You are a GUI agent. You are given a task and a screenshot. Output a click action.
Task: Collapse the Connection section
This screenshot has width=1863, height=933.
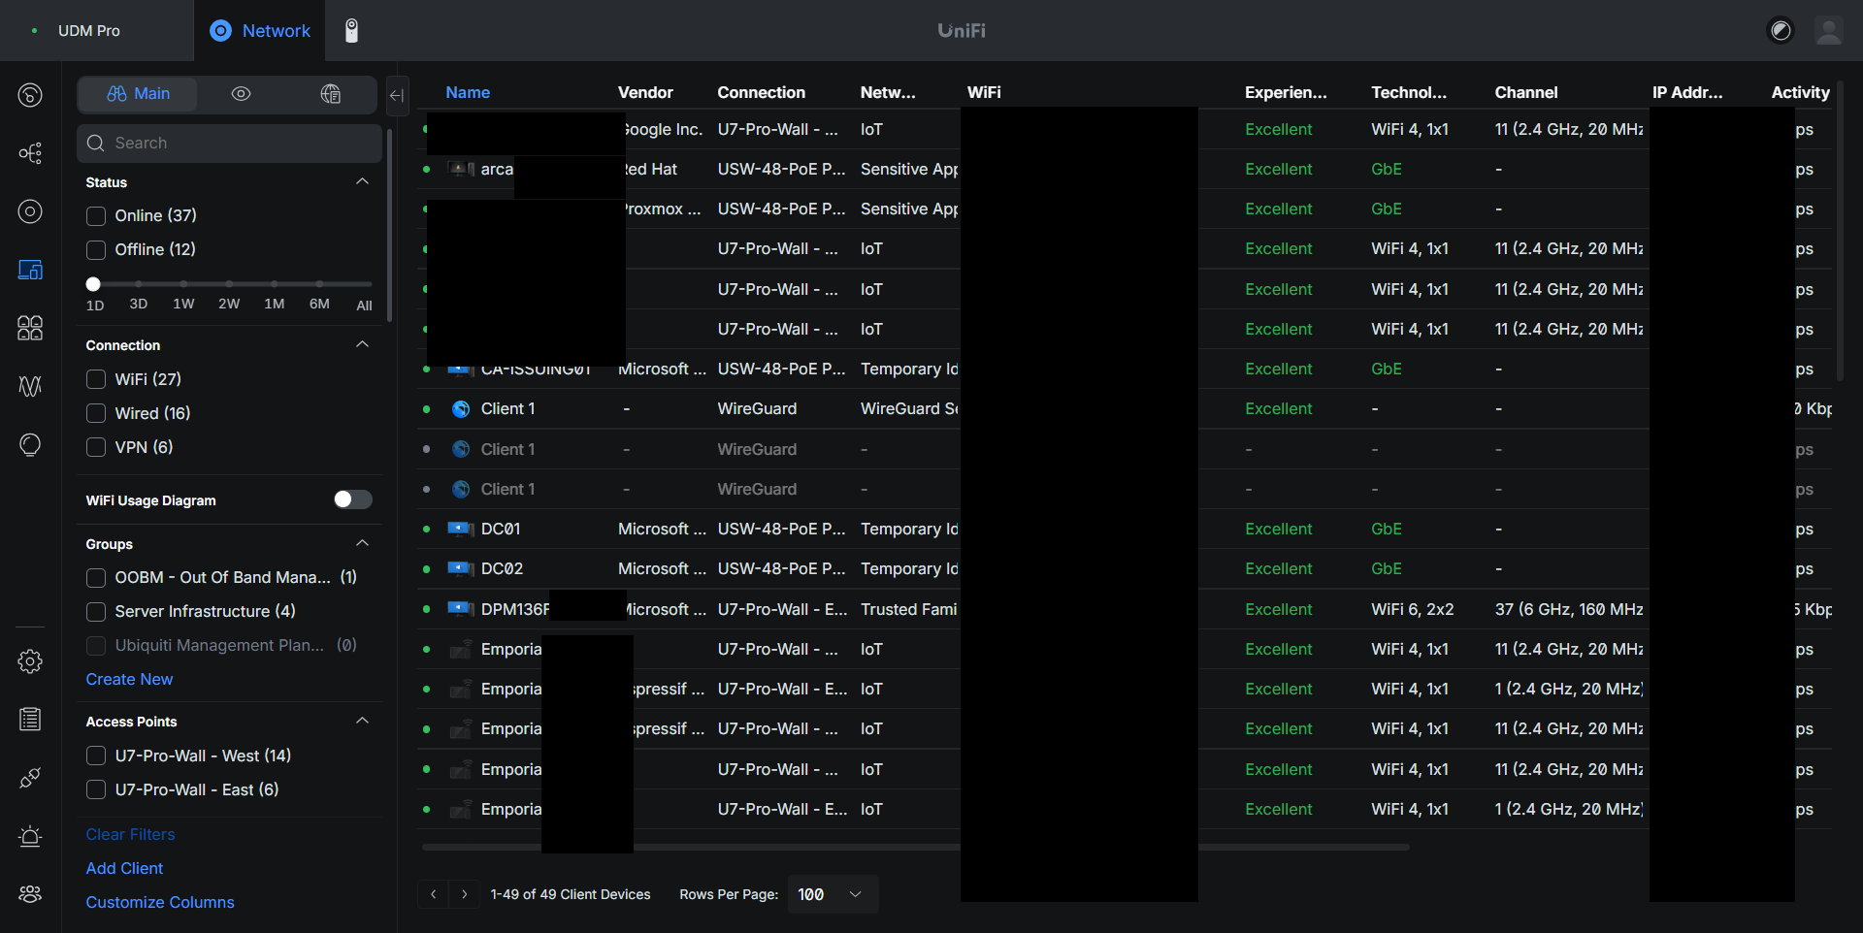362,344
